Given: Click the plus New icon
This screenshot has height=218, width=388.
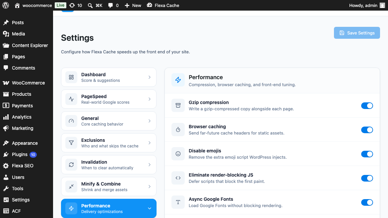Looking at the screenshot, I should pyautogui.click(x=127, y=5).
